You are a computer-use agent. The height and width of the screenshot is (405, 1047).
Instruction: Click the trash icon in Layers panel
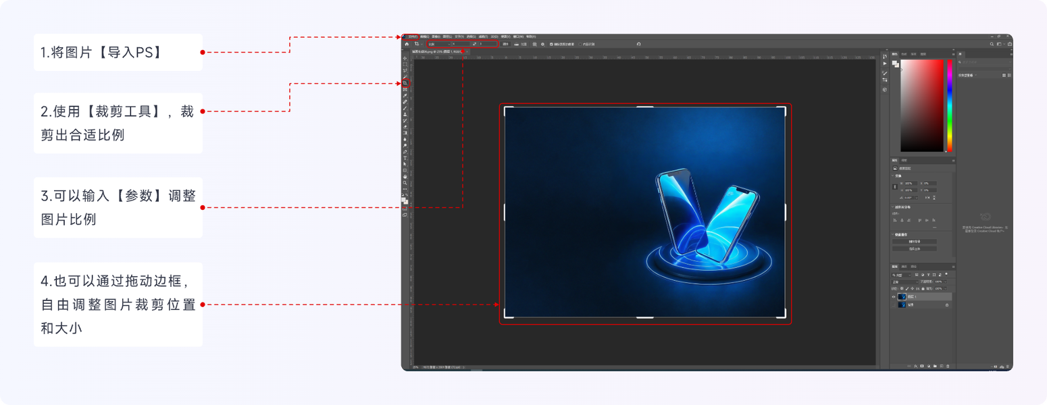(948, 366)
